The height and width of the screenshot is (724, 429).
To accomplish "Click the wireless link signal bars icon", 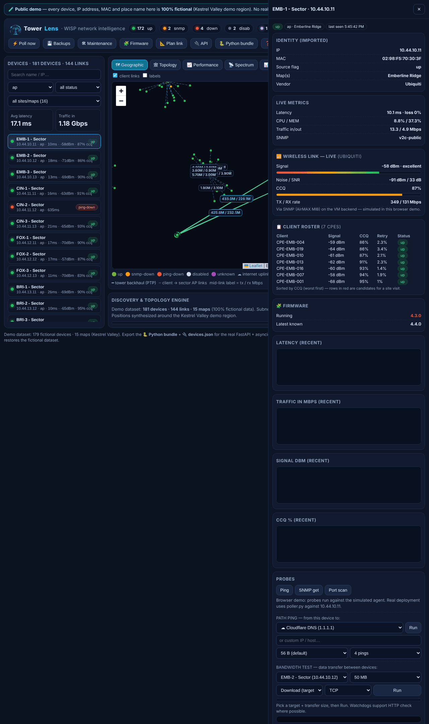I will click(x=279, y=157).
